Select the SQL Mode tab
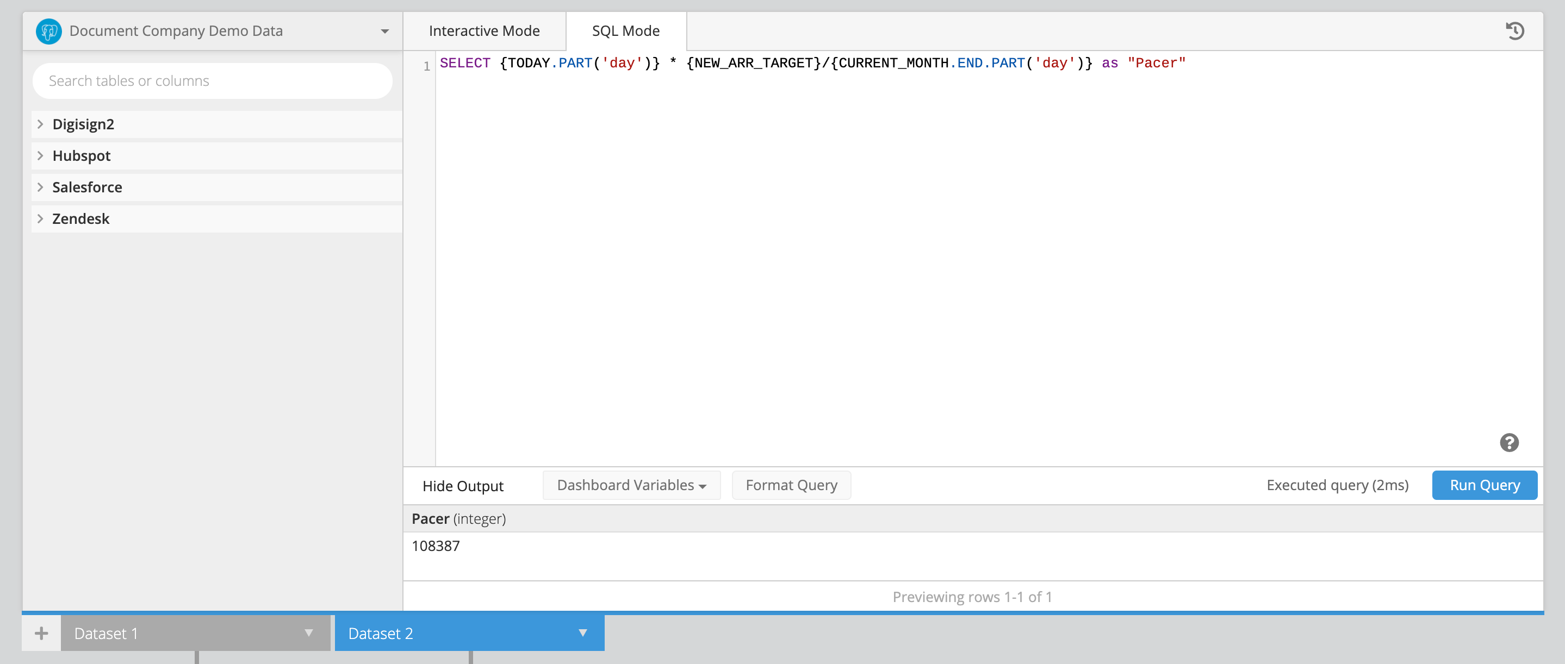The width and height of the screenshot is (1565, 664). [x=626, y=31]
